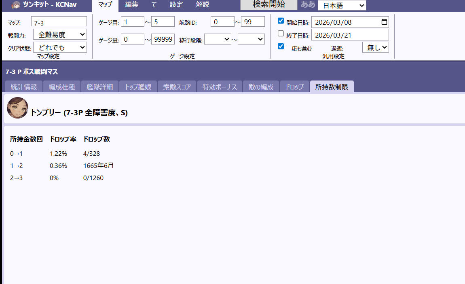Enable the 終了日時 checkbox
This screenshot has width=465, height=284.
click(281, 34)
